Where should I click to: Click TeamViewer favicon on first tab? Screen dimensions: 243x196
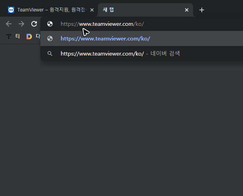pyautogui.click(x=11, y=10)
